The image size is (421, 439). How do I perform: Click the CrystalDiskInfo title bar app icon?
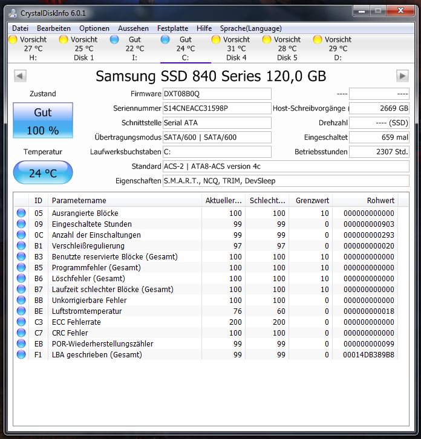[13, 13]
